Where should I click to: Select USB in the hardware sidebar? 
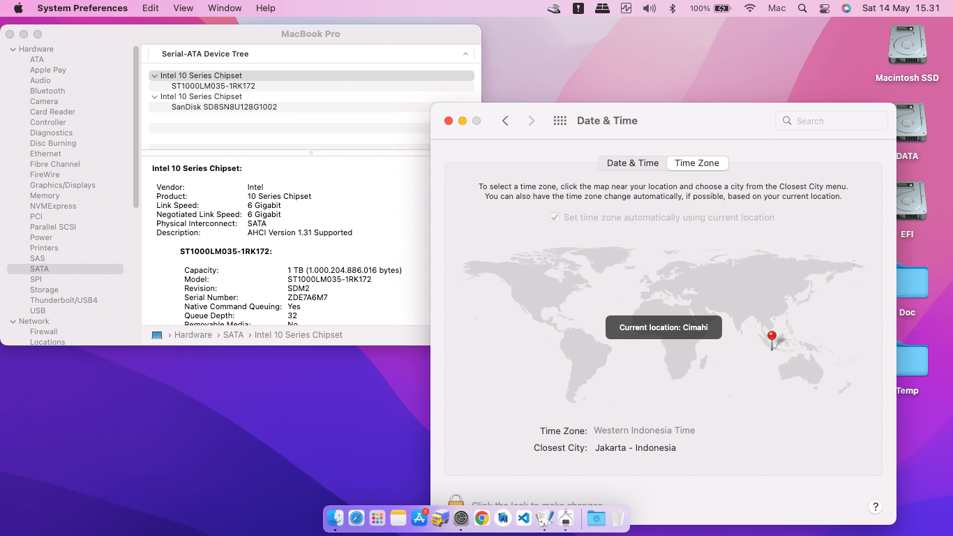point(38,311)
